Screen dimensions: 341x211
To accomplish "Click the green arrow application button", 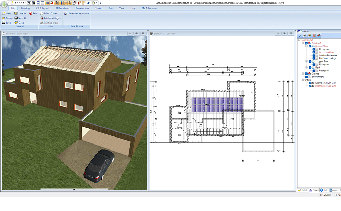I will click(x=4, y=4).
